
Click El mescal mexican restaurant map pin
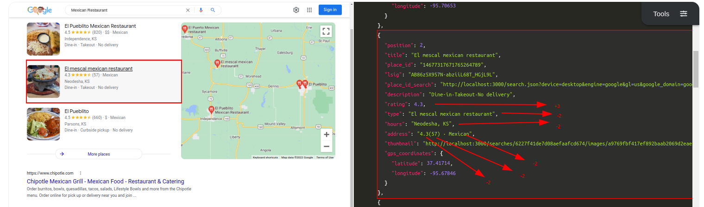pyautogui.click(x=217, y=63)
